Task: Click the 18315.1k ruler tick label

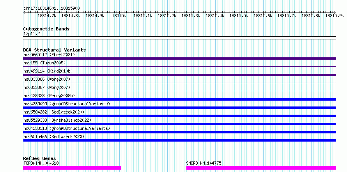Action: (143, 16)
